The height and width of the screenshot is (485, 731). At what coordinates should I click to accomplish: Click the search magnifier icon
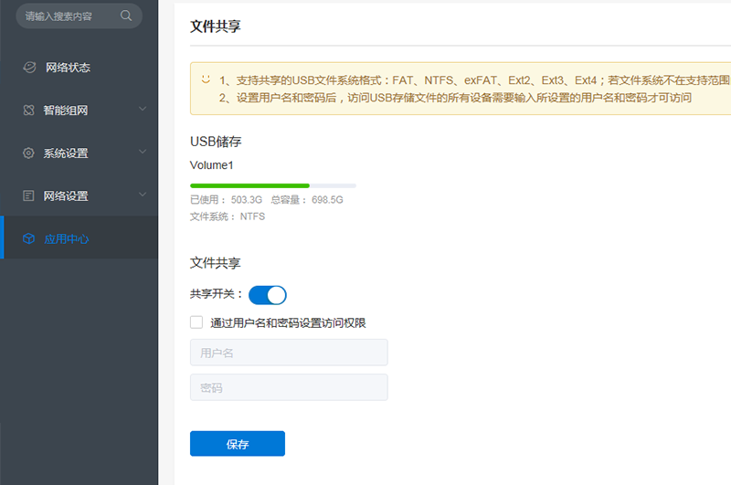[x=126, y=16]
